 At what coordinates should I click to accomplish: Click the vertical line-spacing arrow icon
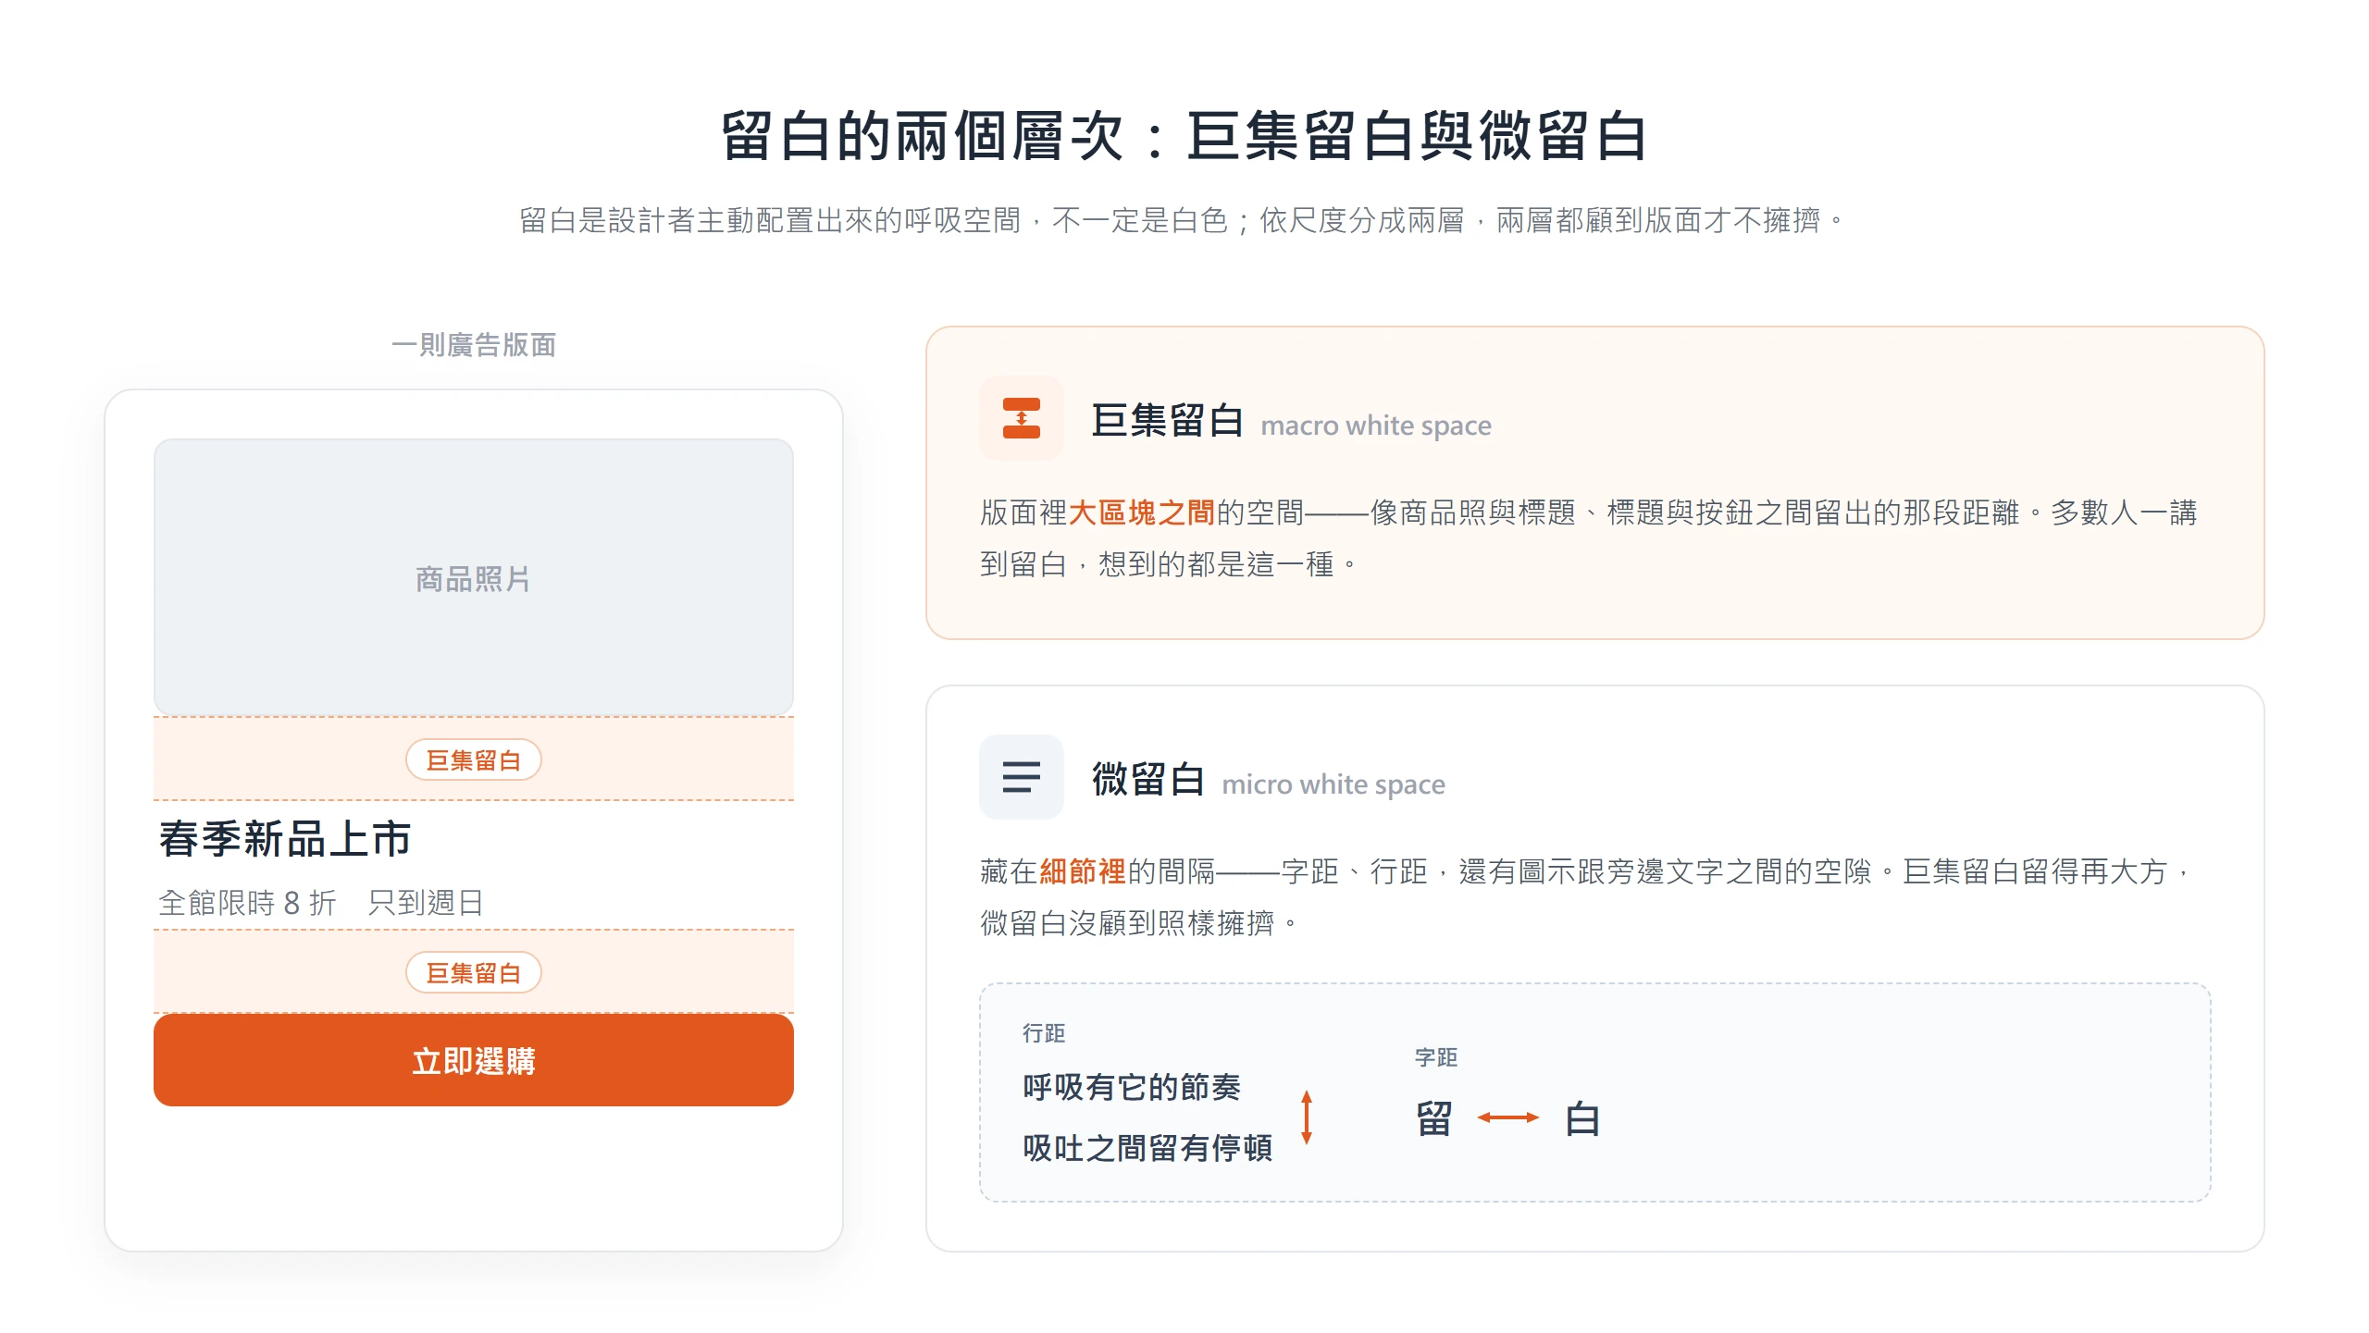click(1307, 1117)
